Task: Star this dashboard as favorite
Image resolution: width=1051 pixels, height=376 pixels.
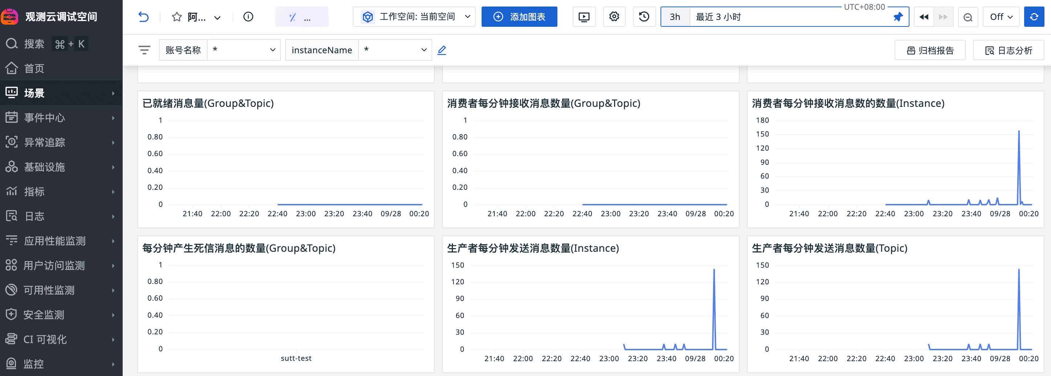Action: pyautogui.click(x=177, y=17)
